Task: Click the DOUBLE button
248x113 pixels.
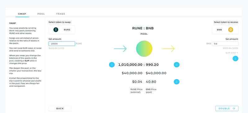Action: [x=227, y=109]
